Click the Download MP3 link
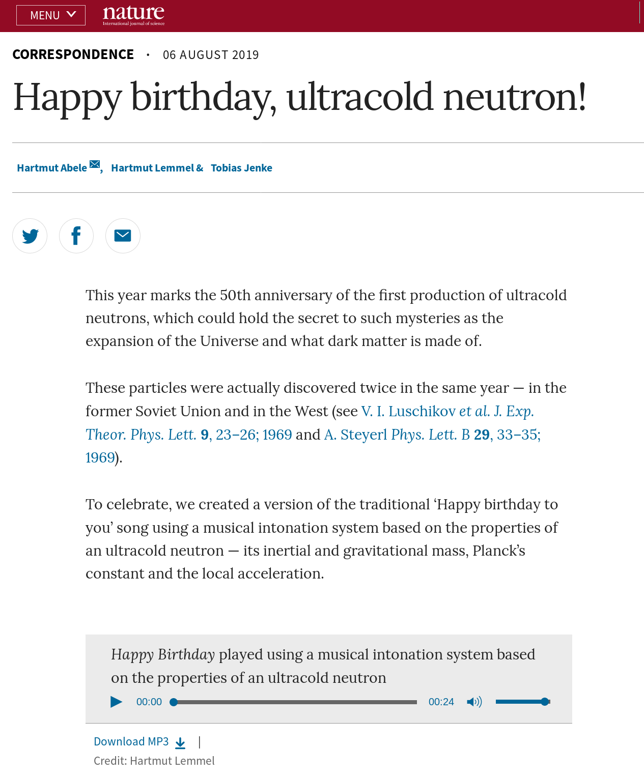Image resolution: width=644 pixels, height=778 pixels. (131, 742)
